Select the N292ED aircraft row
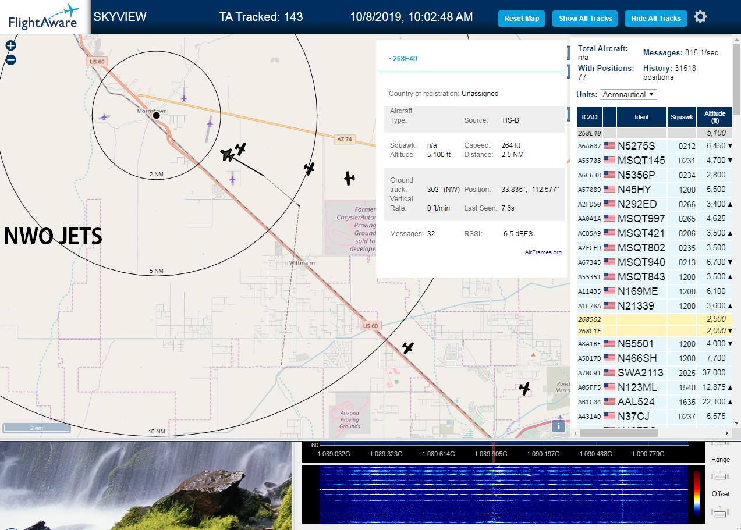This screenshot has width=741, height=530. coord(654,204)
